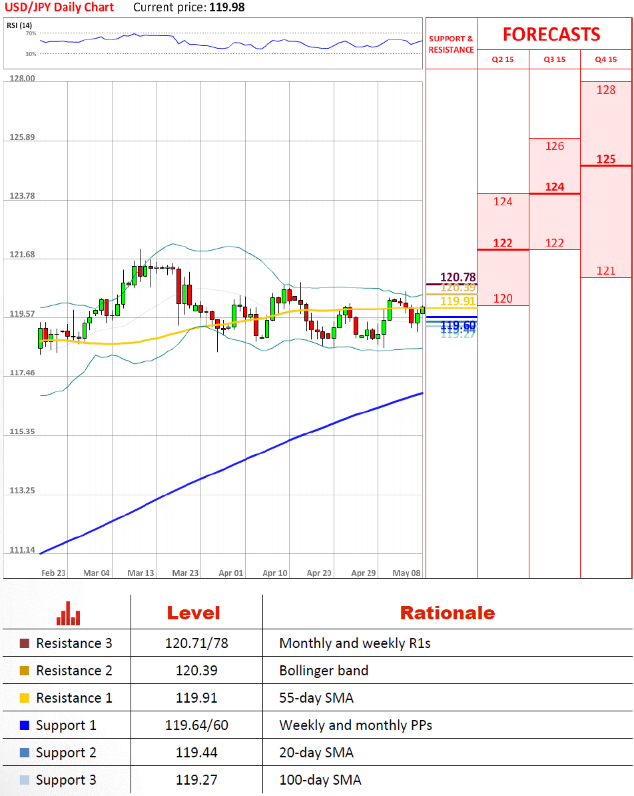Click the Resistance 2 gold color swatch
This screenshot has width=634, height=796.
pos(25,671)
